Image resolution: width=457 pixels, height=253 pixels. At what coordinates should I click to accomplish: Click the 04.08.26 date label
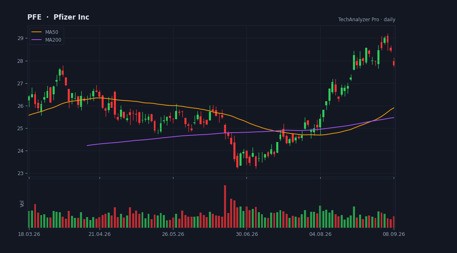click(x=320, y=234)
